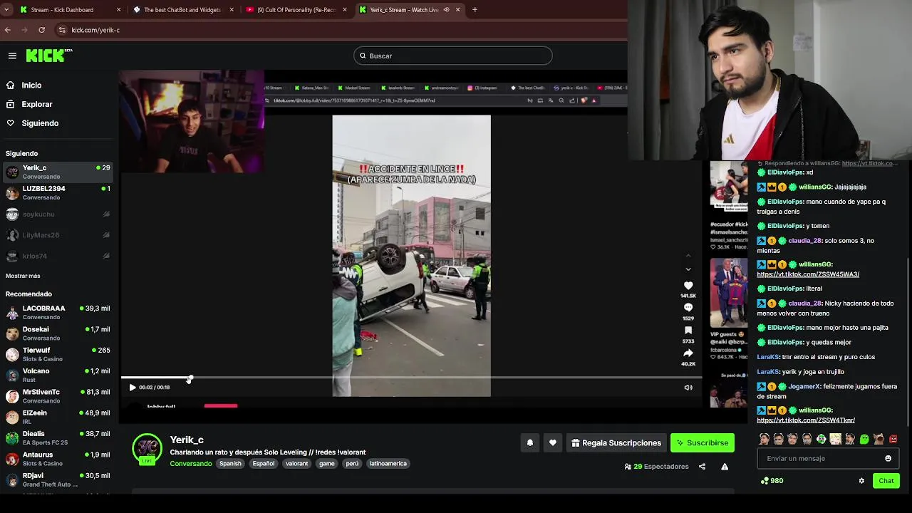Screen dimensions: 912x513
Task: Mute the Yerik_c Stream tab audio icon
Action: (447, 10)
